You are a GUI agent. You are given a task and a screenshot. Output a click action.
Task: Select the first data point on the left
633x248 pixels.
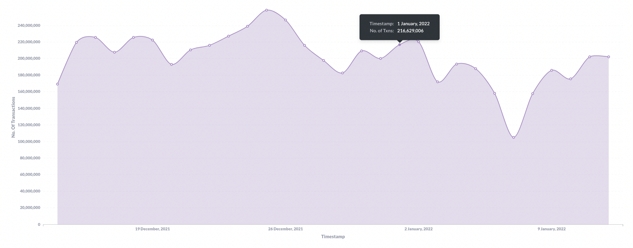coord(57,84)
